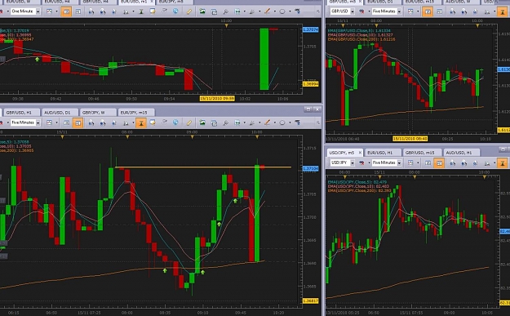
Task: Click first blue indicator icon in GBP/USD toolbar
Action: (x=452, y=11)
